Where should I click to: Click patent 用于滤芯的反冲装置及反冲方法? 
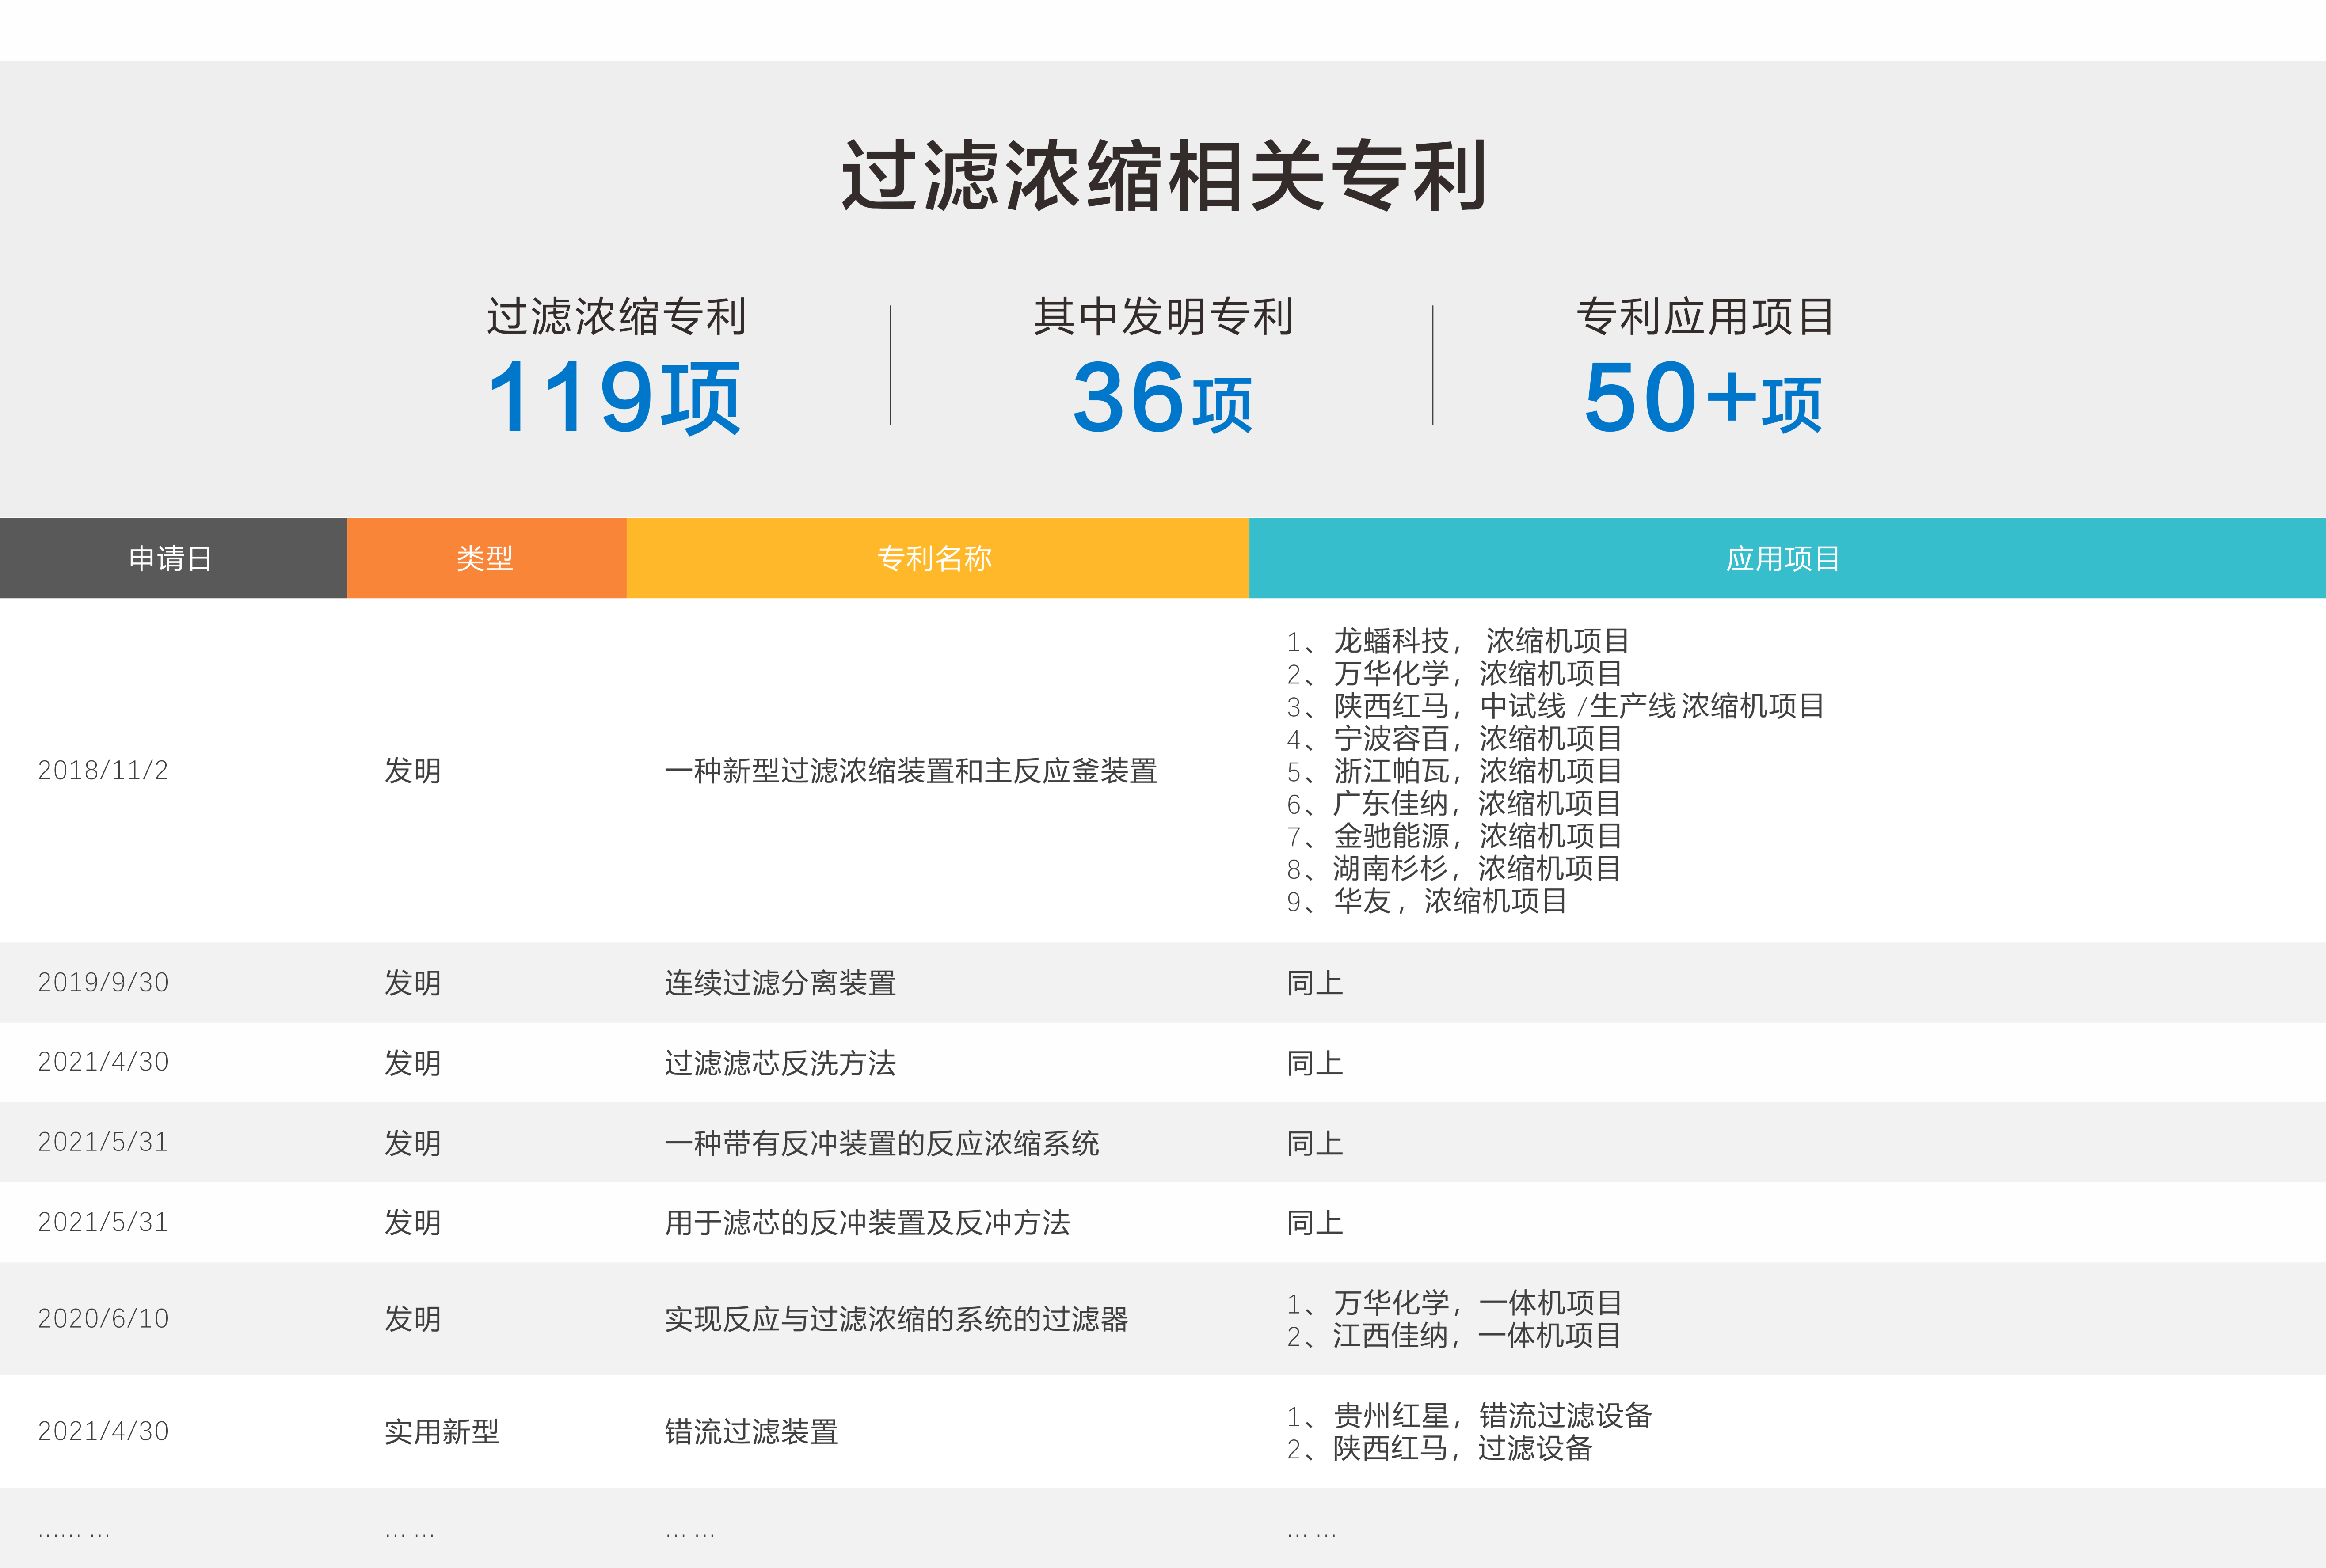pos(867,1222)
